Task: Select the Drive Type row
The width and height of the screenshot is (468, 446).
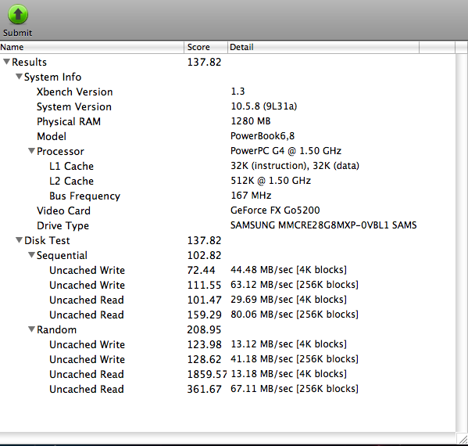Action: pos(227,225)
